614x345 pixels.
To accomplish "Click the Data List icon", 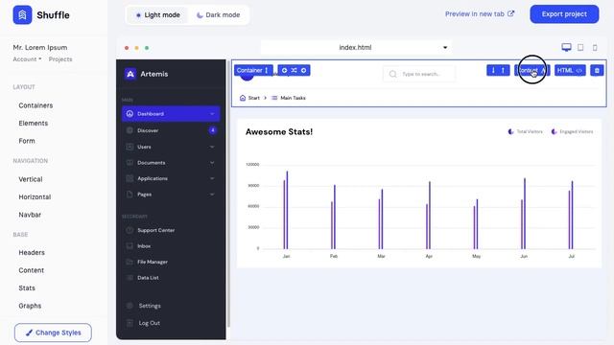I will point(130,278).
